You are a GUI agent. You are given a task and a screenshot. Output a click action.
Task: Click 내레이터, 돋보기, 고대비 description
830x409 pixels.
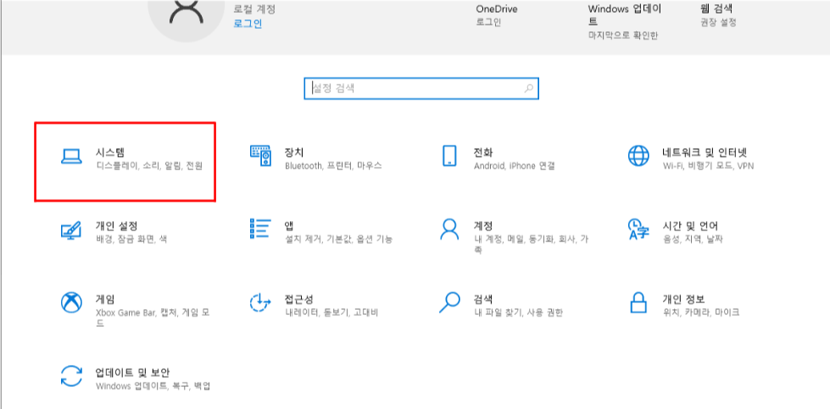(331, 312)
